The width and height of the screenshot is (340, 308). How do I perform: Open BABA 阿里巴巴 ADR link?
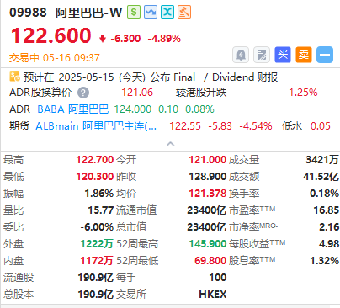(73, 109)
